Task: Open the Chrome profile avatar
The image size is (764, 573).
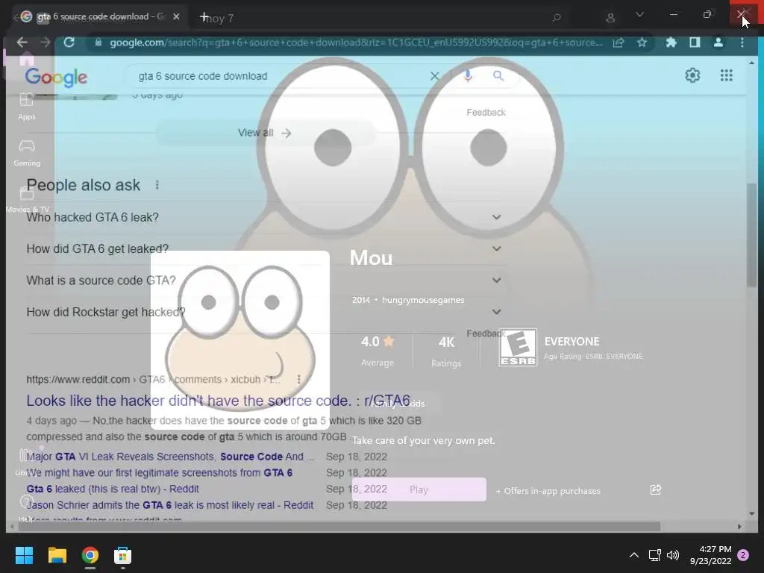Action: pyautogui.click(x=718, y=43)
